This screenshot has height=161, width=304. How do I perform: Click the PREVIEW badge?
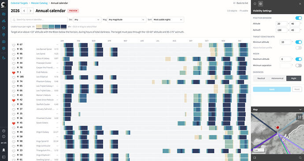[73, 11]
